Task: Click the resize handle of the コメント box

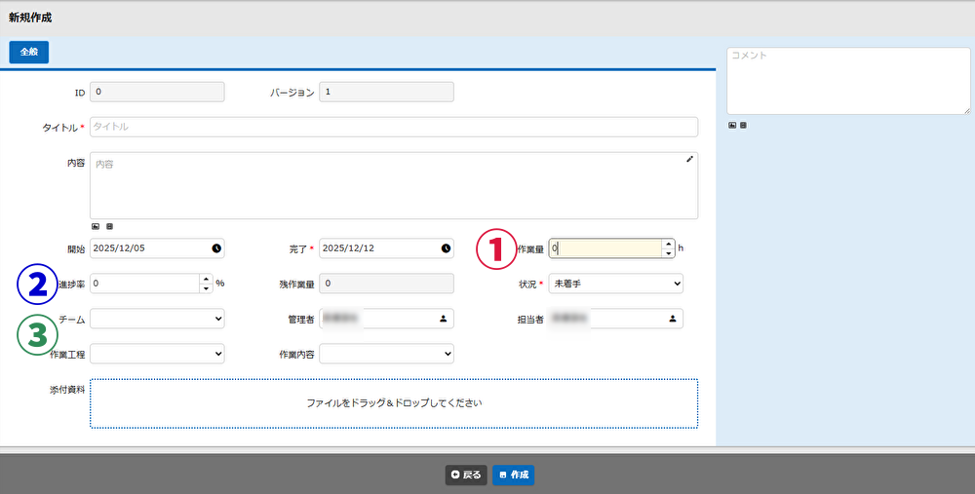Action: coord(966,110)
